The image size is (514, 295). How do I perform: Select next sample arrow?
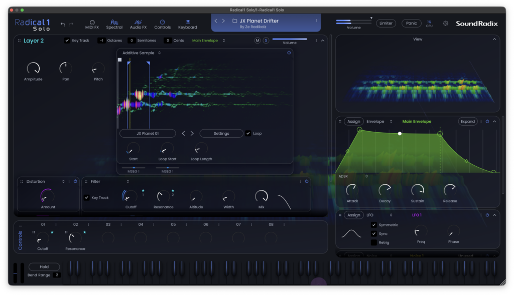point(192,133)
